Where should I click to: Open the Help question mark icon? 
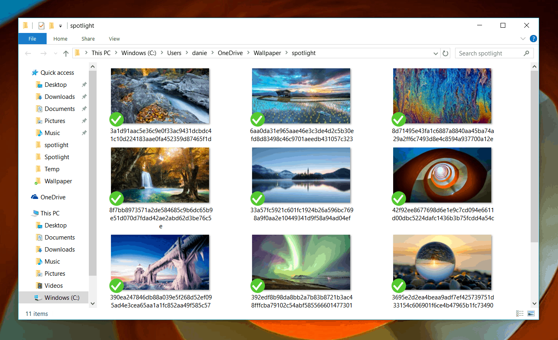click(x=533, y=39)
